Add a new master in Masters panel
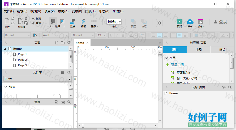This screenshot has height=130, width=236. [57, 102]
